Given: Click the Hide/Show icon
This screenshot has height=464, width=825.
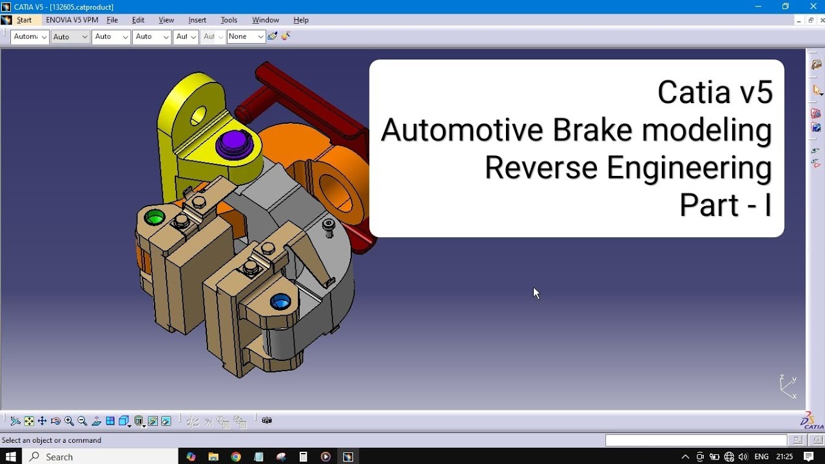Looking at the screenshot, I should (x=153, y=421).
